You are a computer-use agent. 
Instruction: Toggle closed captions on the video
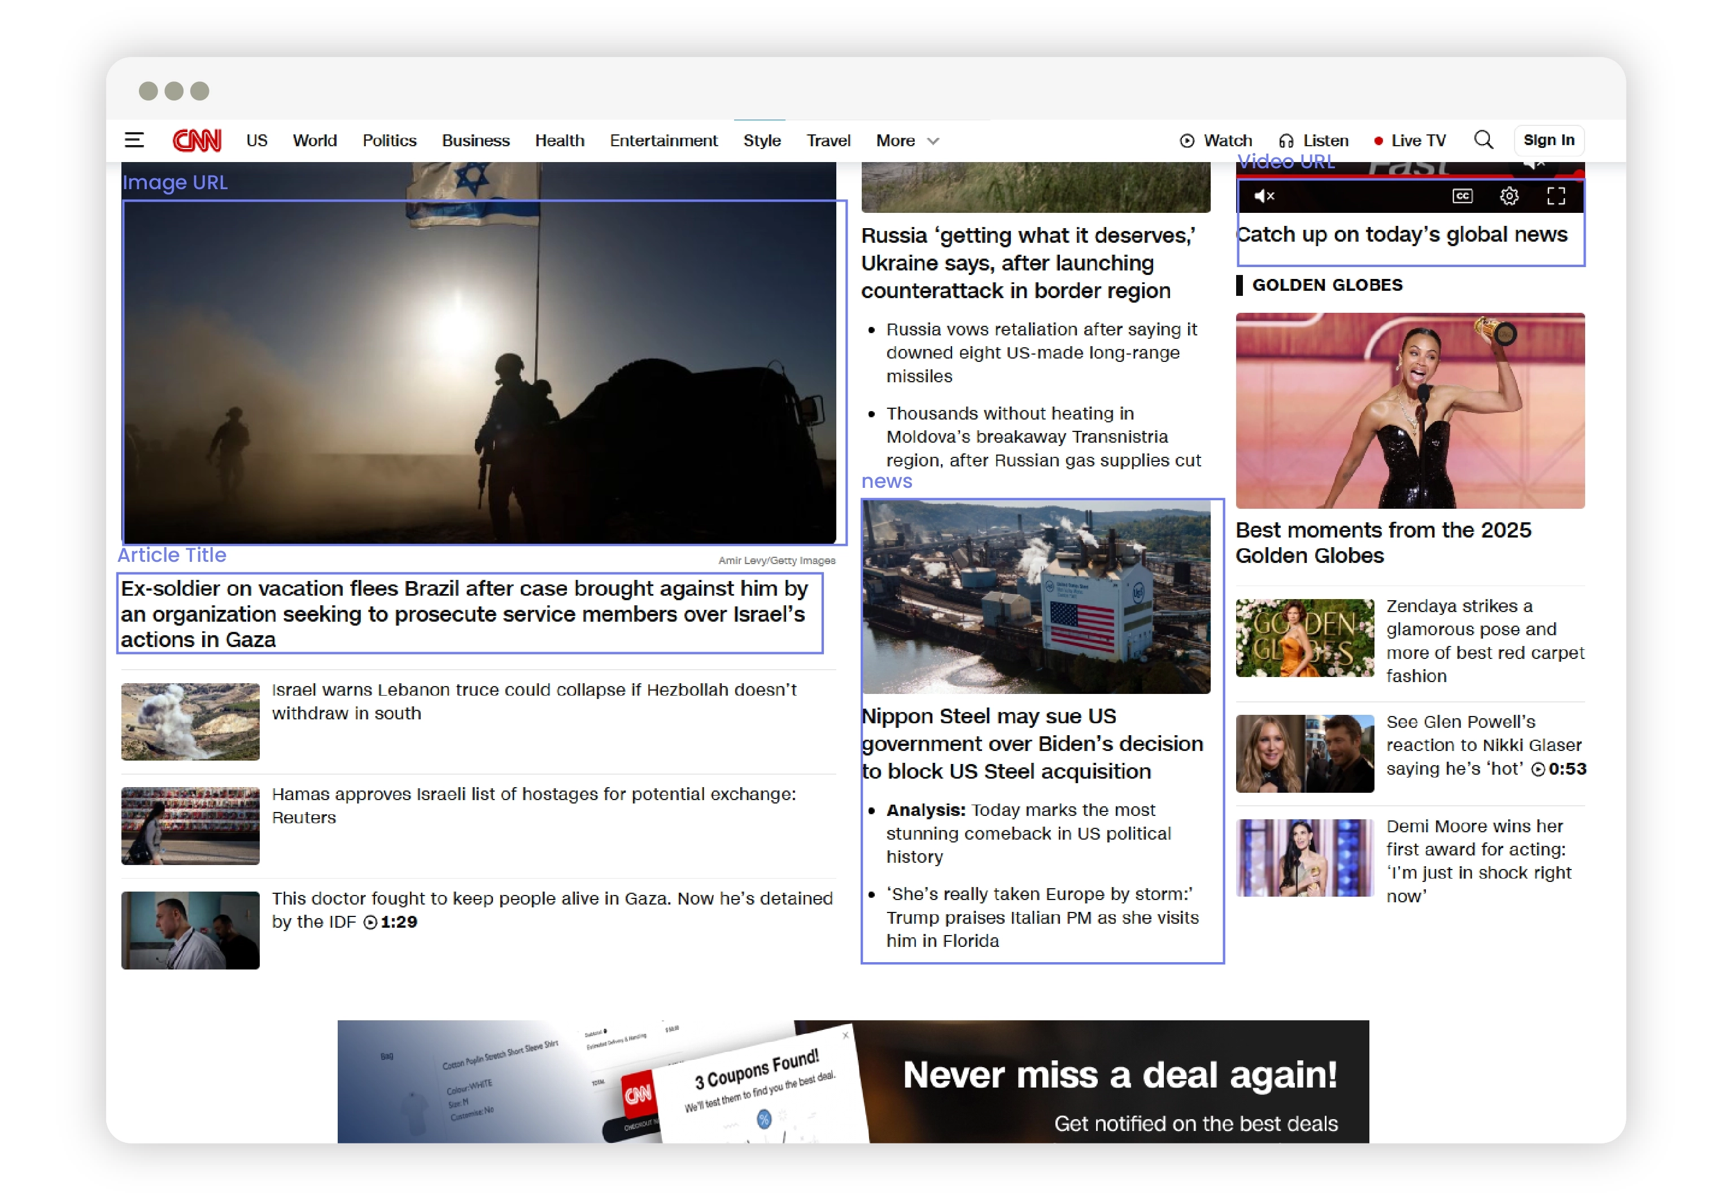click(x=1462, y=196)
